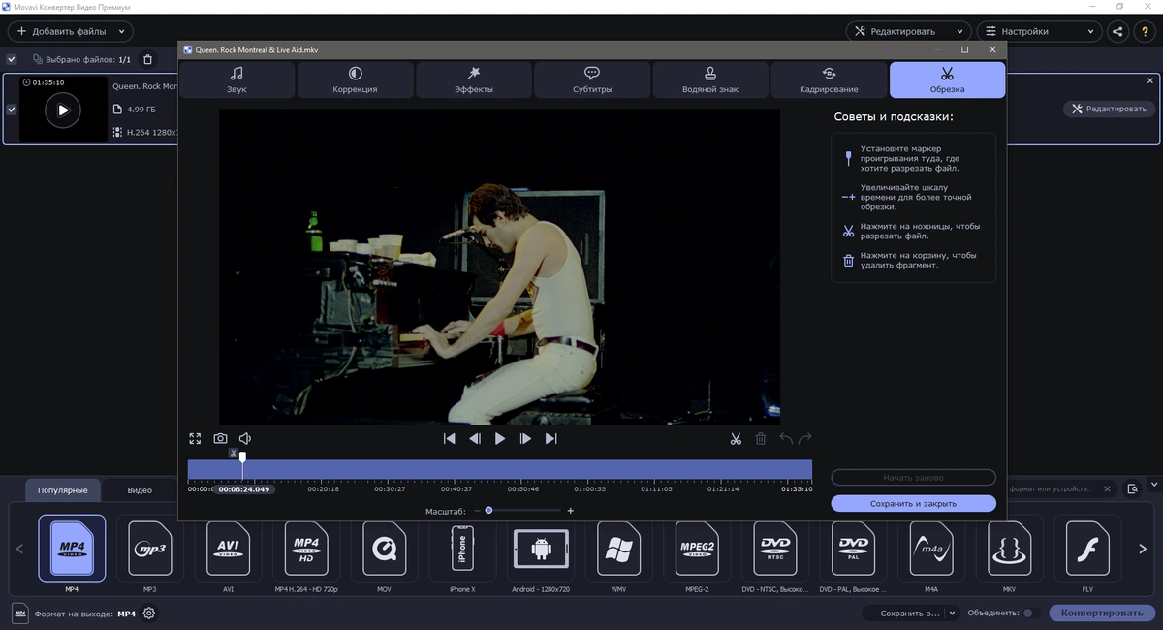
Task: Open the Настройки dropdown menu
Action: [x=1039, y=31]
